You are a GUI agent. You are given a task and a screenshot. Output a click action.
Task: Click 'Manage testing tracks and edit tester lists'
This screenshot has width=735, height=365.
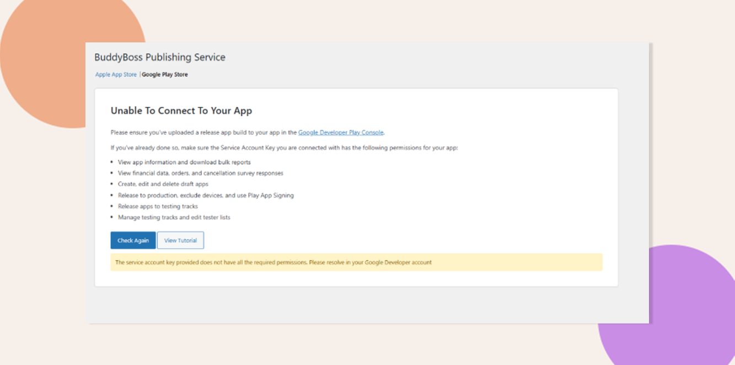174,217
